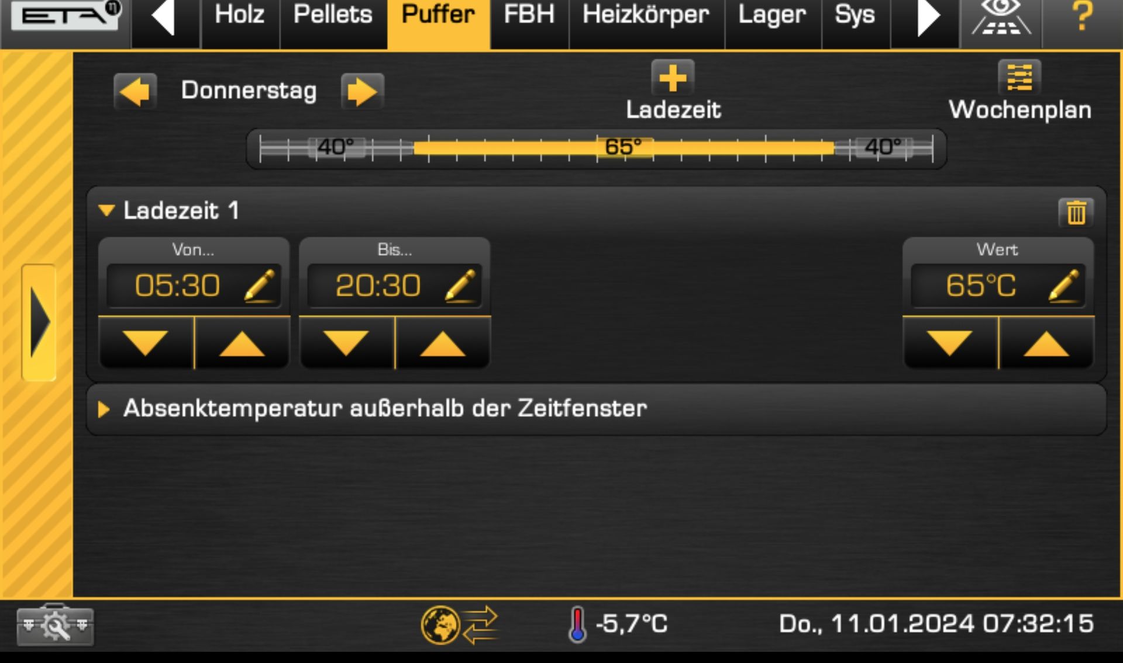This screenshot has width=1123, height=663.
Task: Edit the Von time 05:30 pencil
Action: [x=259, y=286]
